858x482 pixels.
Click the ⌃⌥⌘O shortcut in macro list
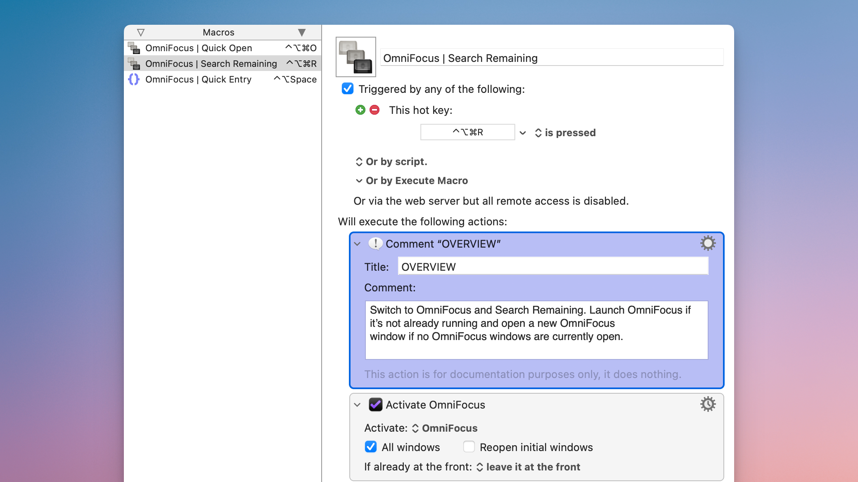pyautogui.click(x=301, y=48)
